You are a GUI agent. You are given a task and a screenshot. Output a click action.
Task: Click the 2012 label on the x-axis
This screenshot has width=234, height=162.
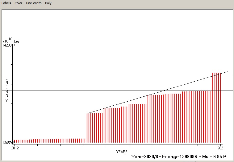pos(15,148)
